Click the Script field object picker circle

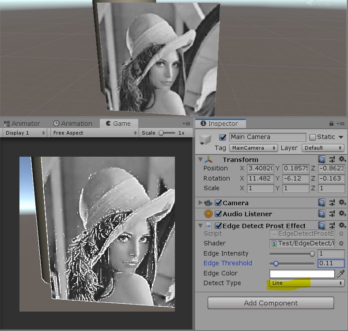(341, 233)
